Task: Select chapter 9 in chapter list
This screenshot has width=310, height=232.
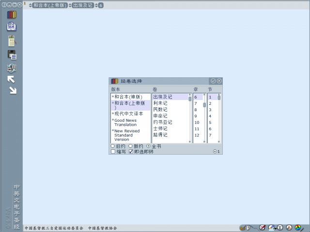Action: click(198, 116)
